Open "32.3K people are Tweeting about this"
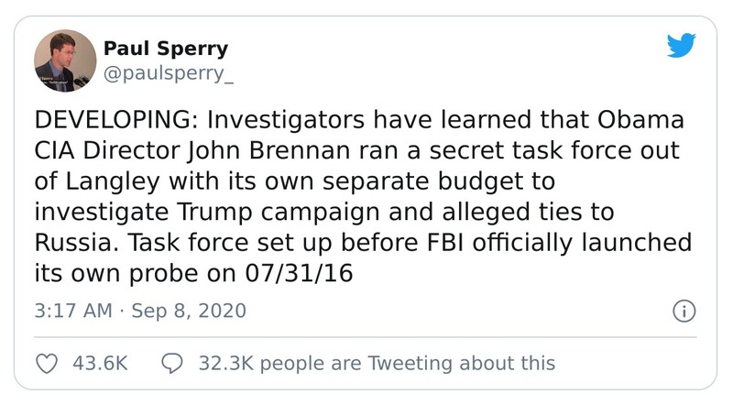This screenshot has width=733, height=405. point(377,363)
